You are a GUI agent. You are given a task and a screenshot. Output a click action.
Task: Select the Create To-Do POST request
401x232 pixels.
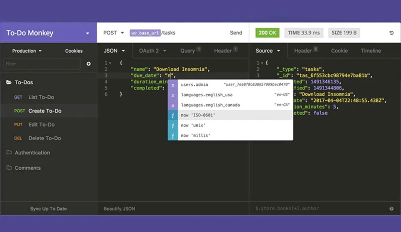48,111
